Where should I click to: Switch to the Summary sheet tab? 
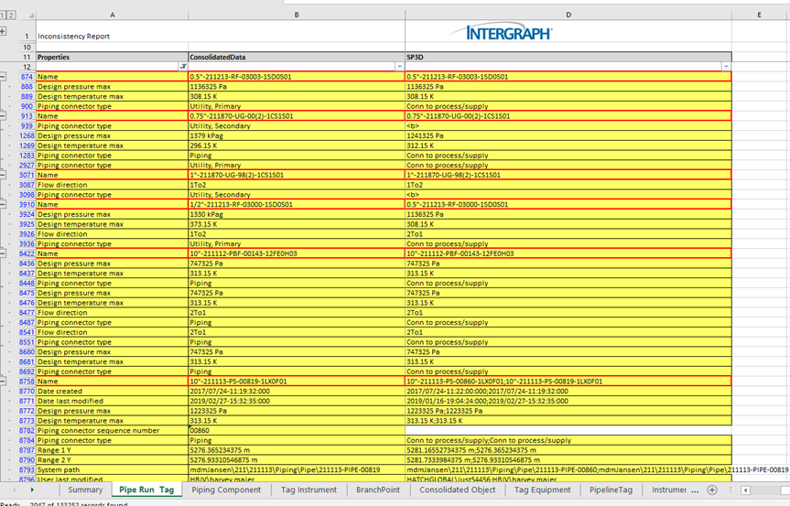85,490
